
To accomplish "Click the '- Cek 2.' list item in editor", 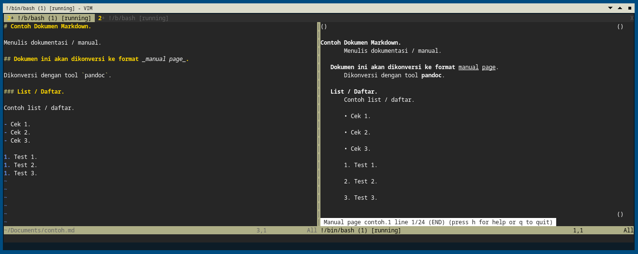I will [17, 133].
